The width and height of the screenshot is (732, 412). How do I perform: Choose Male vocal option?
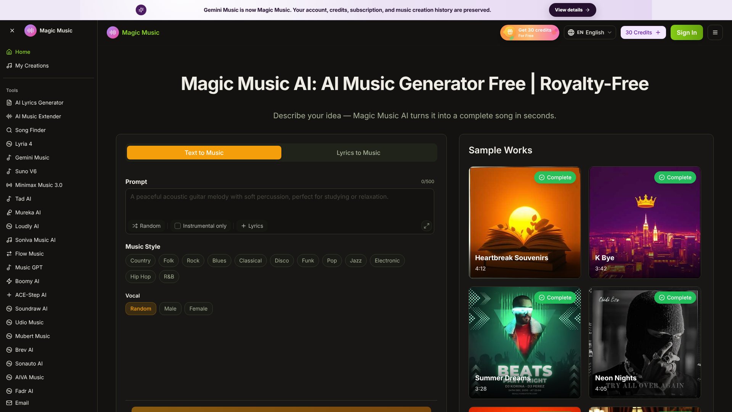(x=170, y=309)
